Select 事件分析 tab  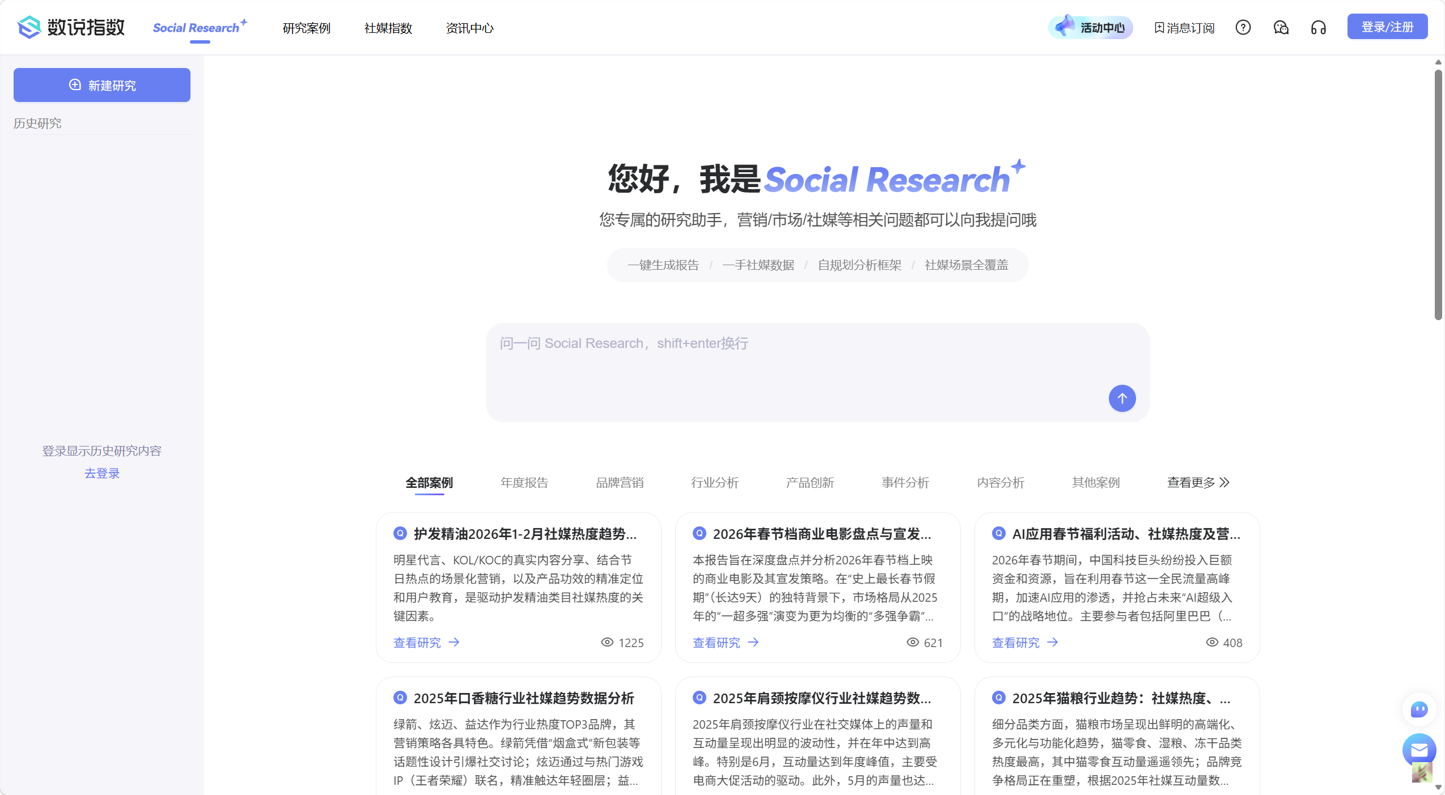905,482
